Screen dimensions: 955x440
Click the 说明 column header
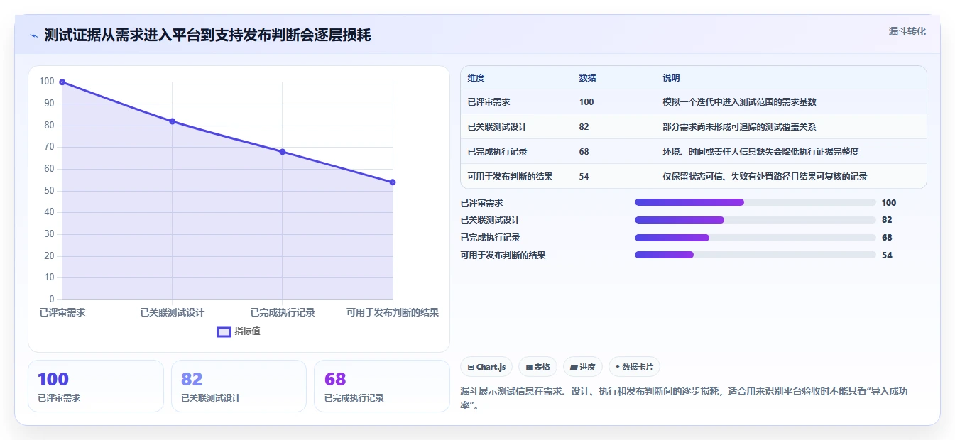[x=672, y=78]
